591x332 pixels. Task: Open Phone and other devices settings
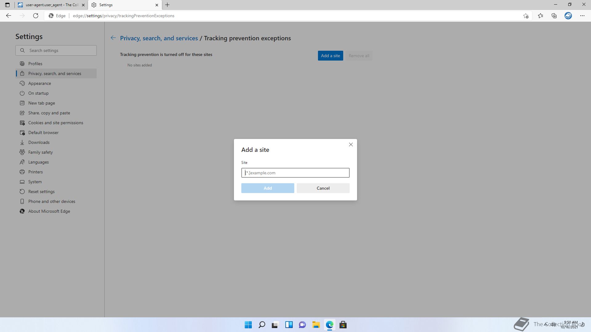56,201
